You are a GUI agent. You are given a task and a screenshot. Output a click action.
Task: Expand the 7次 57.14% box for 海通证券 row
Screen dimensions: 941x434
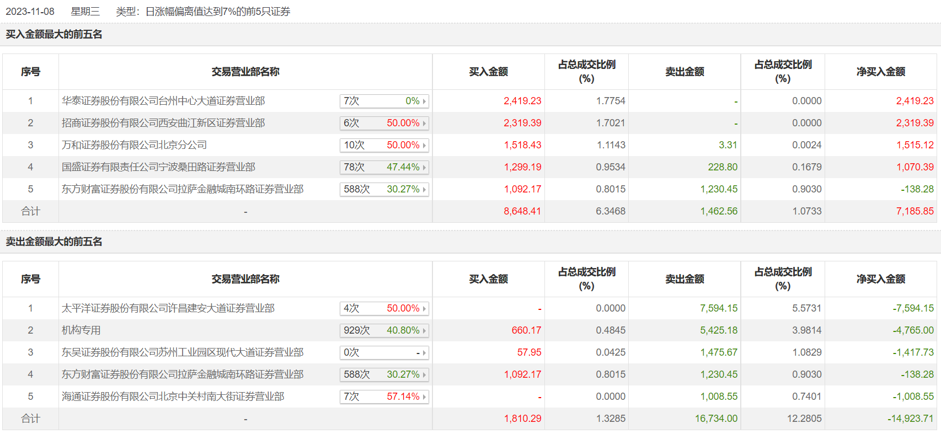(384, 397)
